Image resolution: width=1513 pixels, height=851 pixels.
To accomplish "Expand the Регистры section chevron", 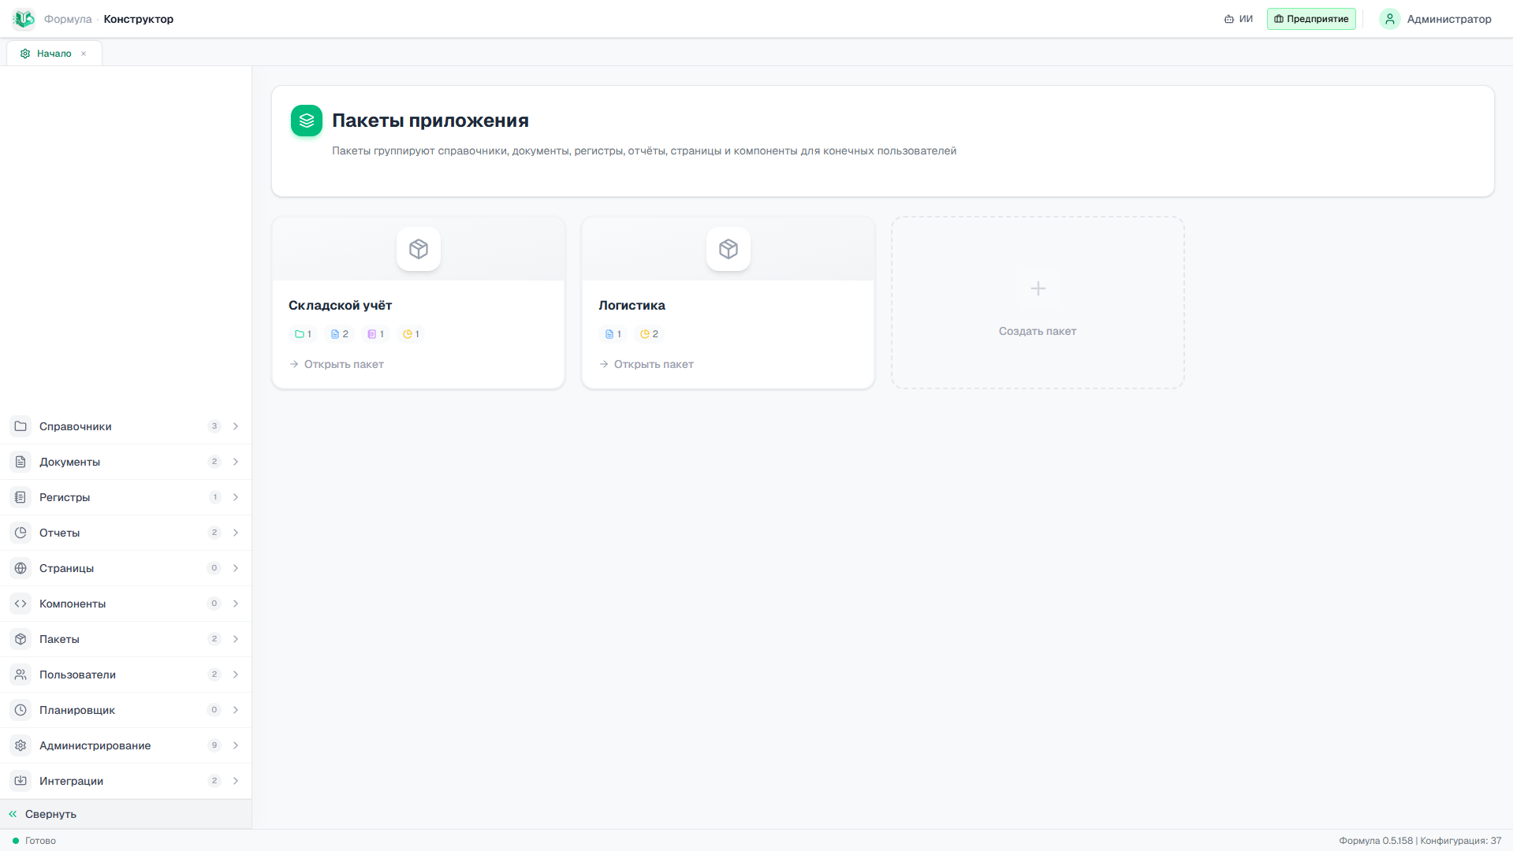I will tap(236, 497).
